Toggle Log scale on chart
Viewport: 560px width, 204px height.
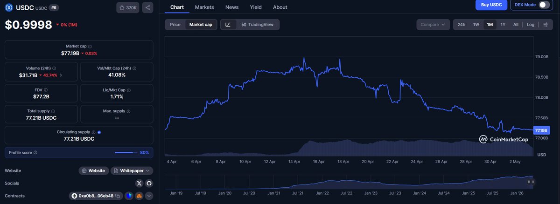click(531, 25)
